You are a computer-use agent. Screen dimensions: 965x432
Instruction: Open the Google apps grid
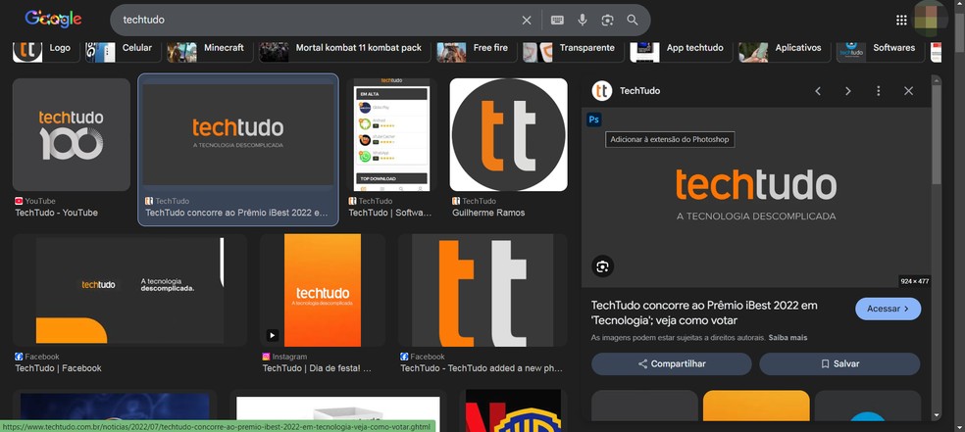tap(901, 21)
